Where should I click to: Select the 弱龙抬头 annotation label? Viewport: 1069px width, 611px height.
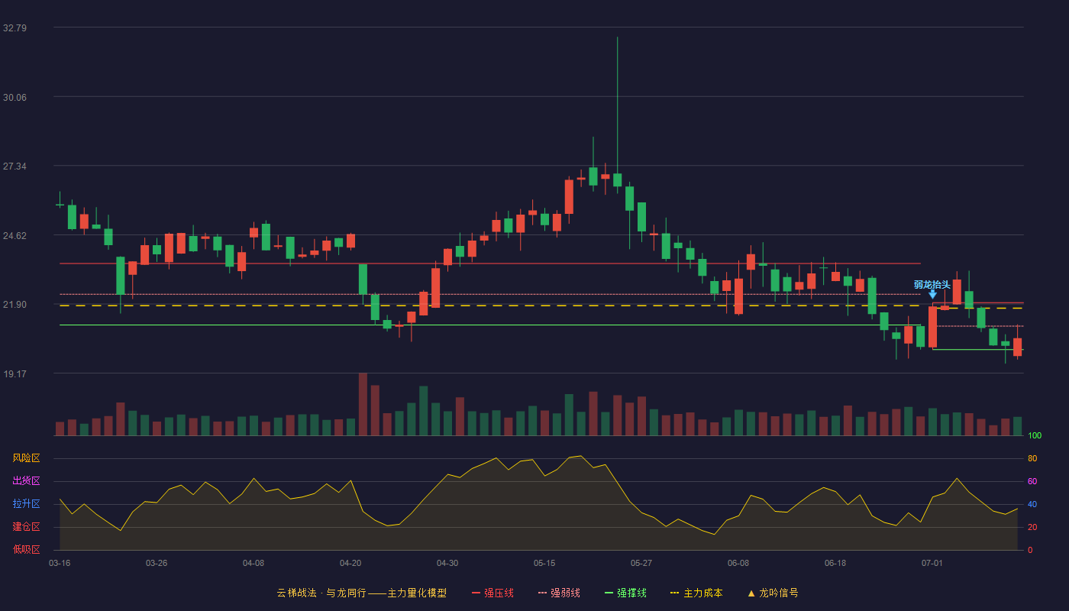(932, 284)
